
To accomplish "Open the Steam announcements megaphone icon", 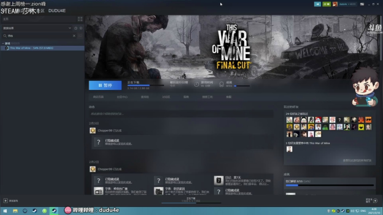I will (x=317, y=4).
